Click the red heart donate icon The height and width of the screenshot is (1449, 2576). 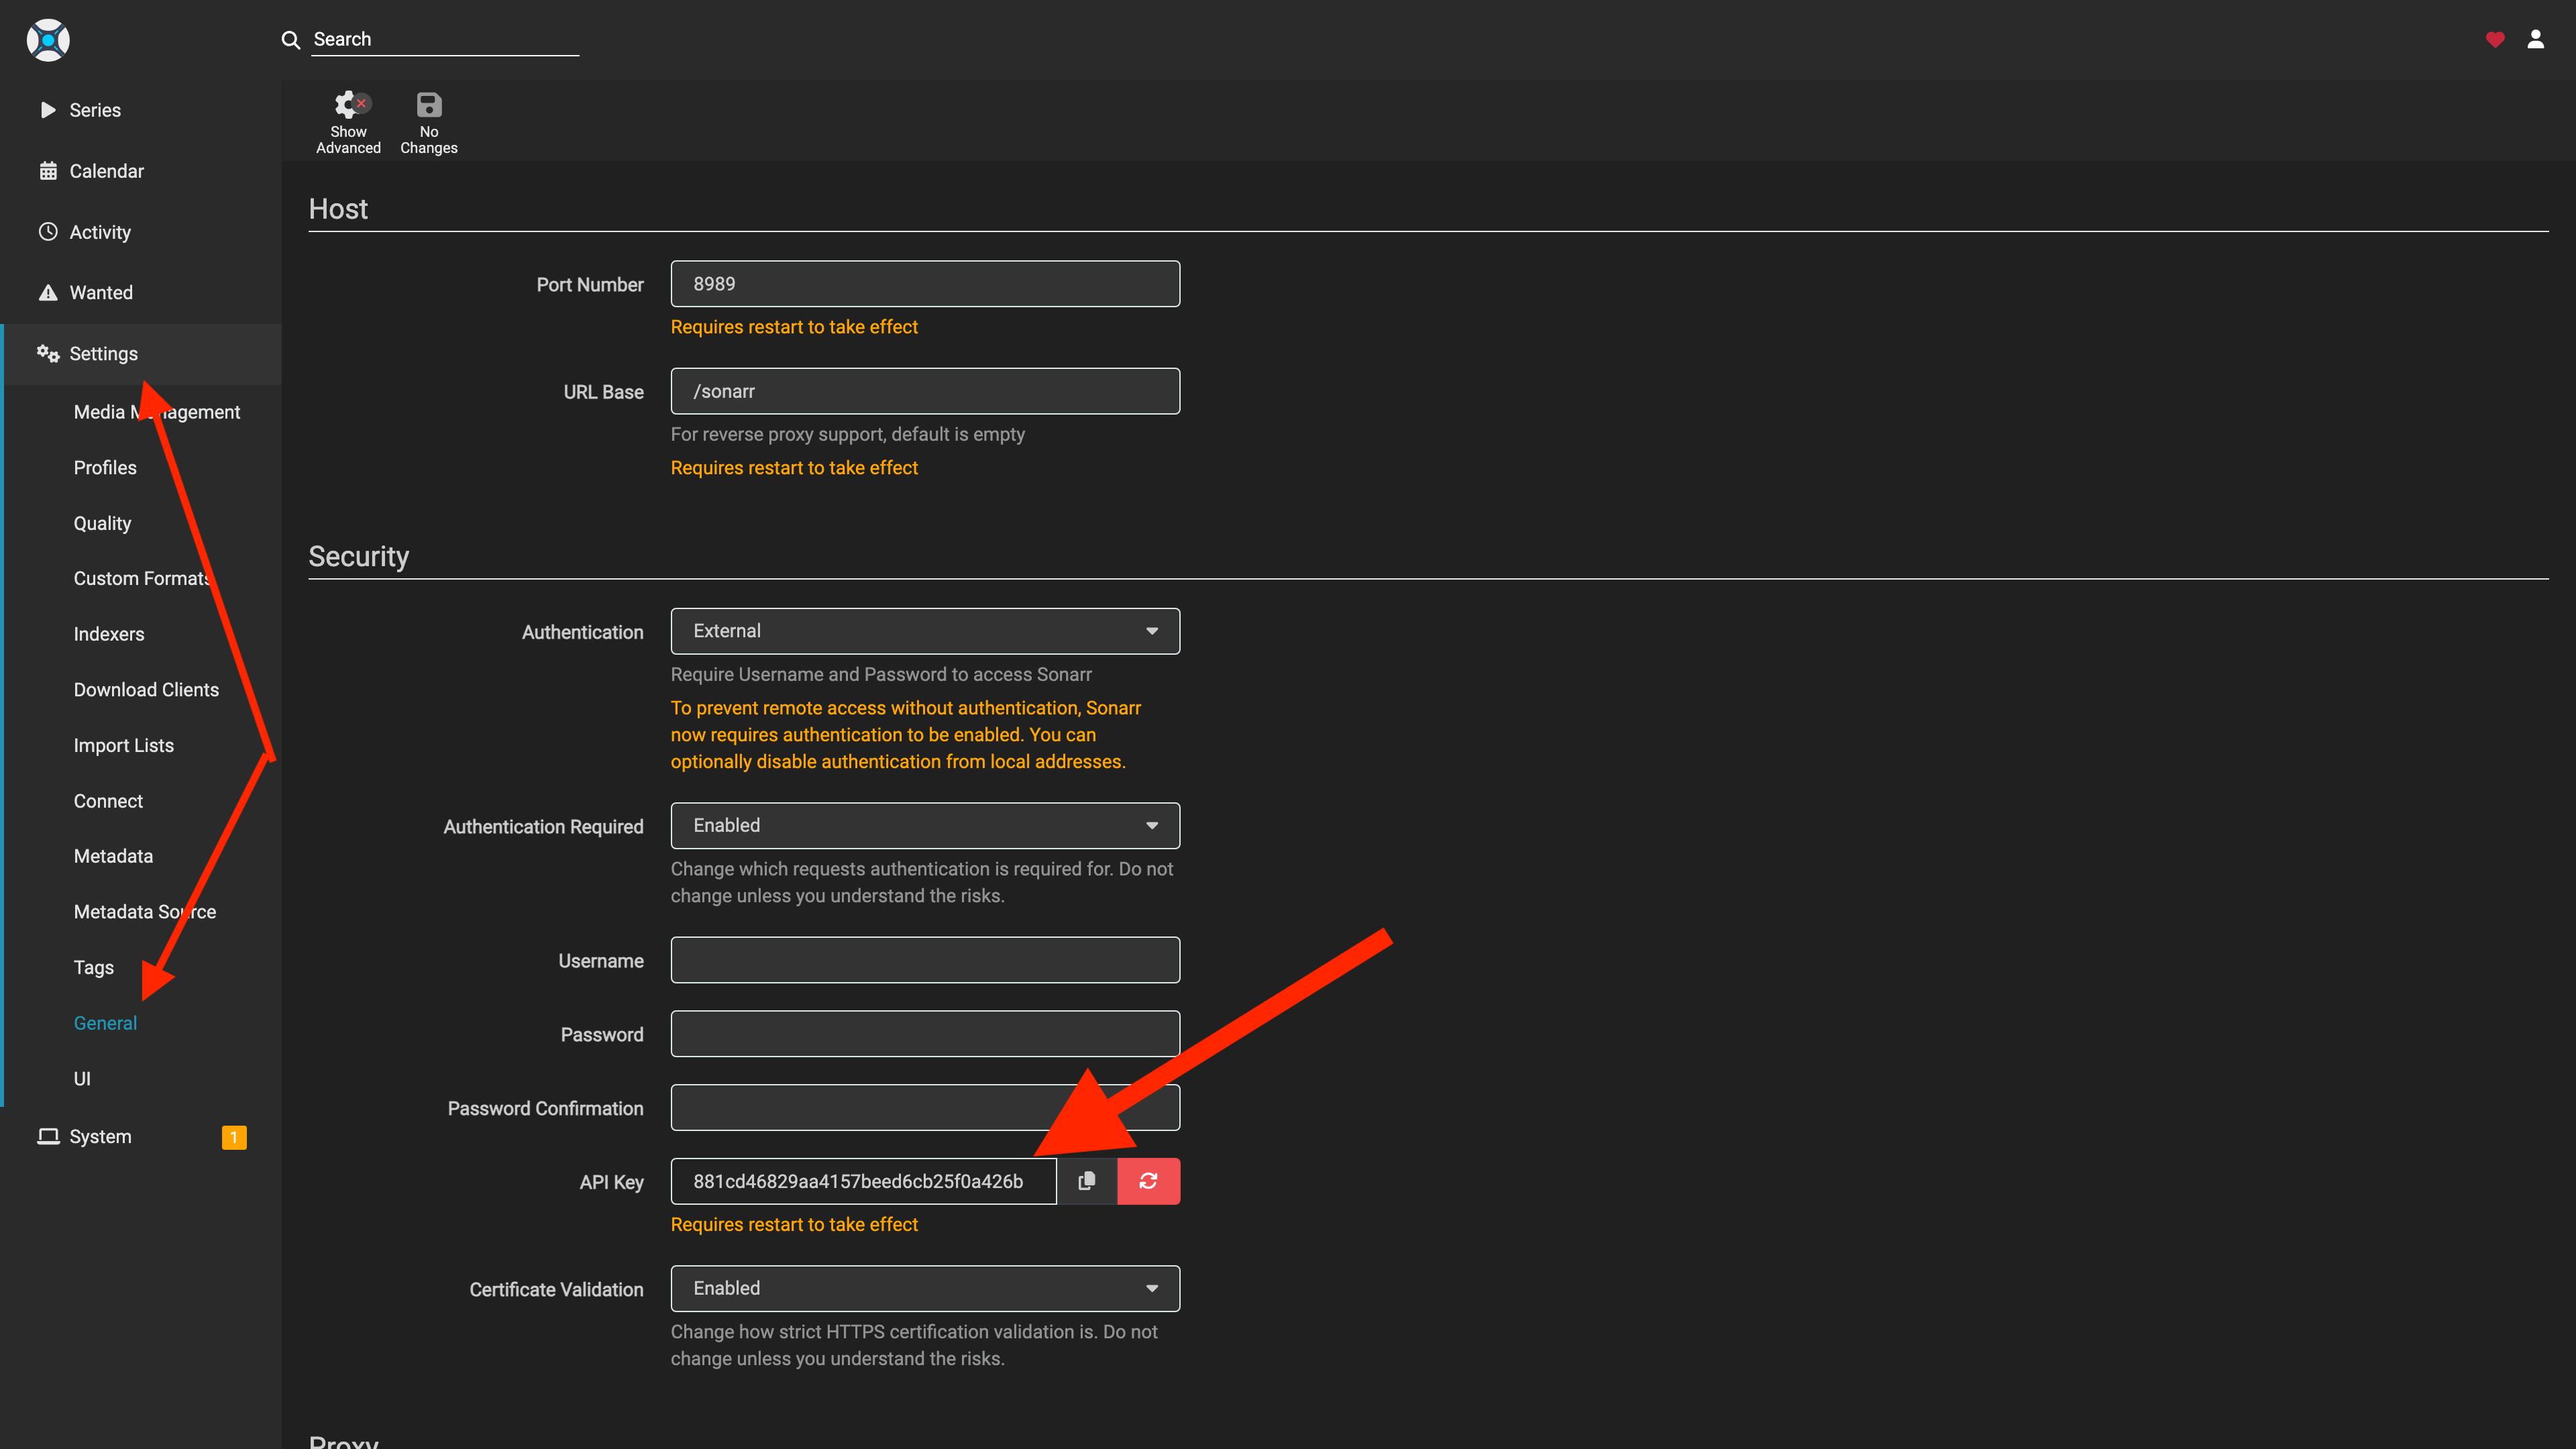pos(2495,40)
